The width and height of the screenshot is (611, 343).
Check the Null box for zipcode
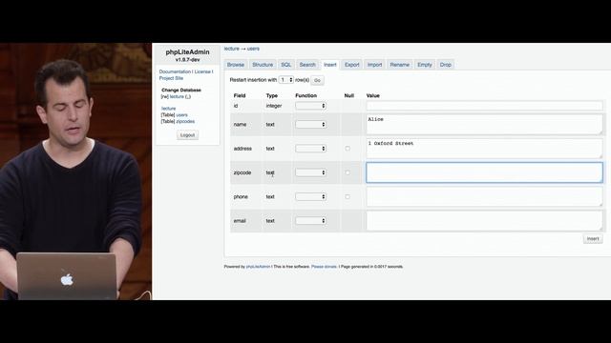[348, 172]
